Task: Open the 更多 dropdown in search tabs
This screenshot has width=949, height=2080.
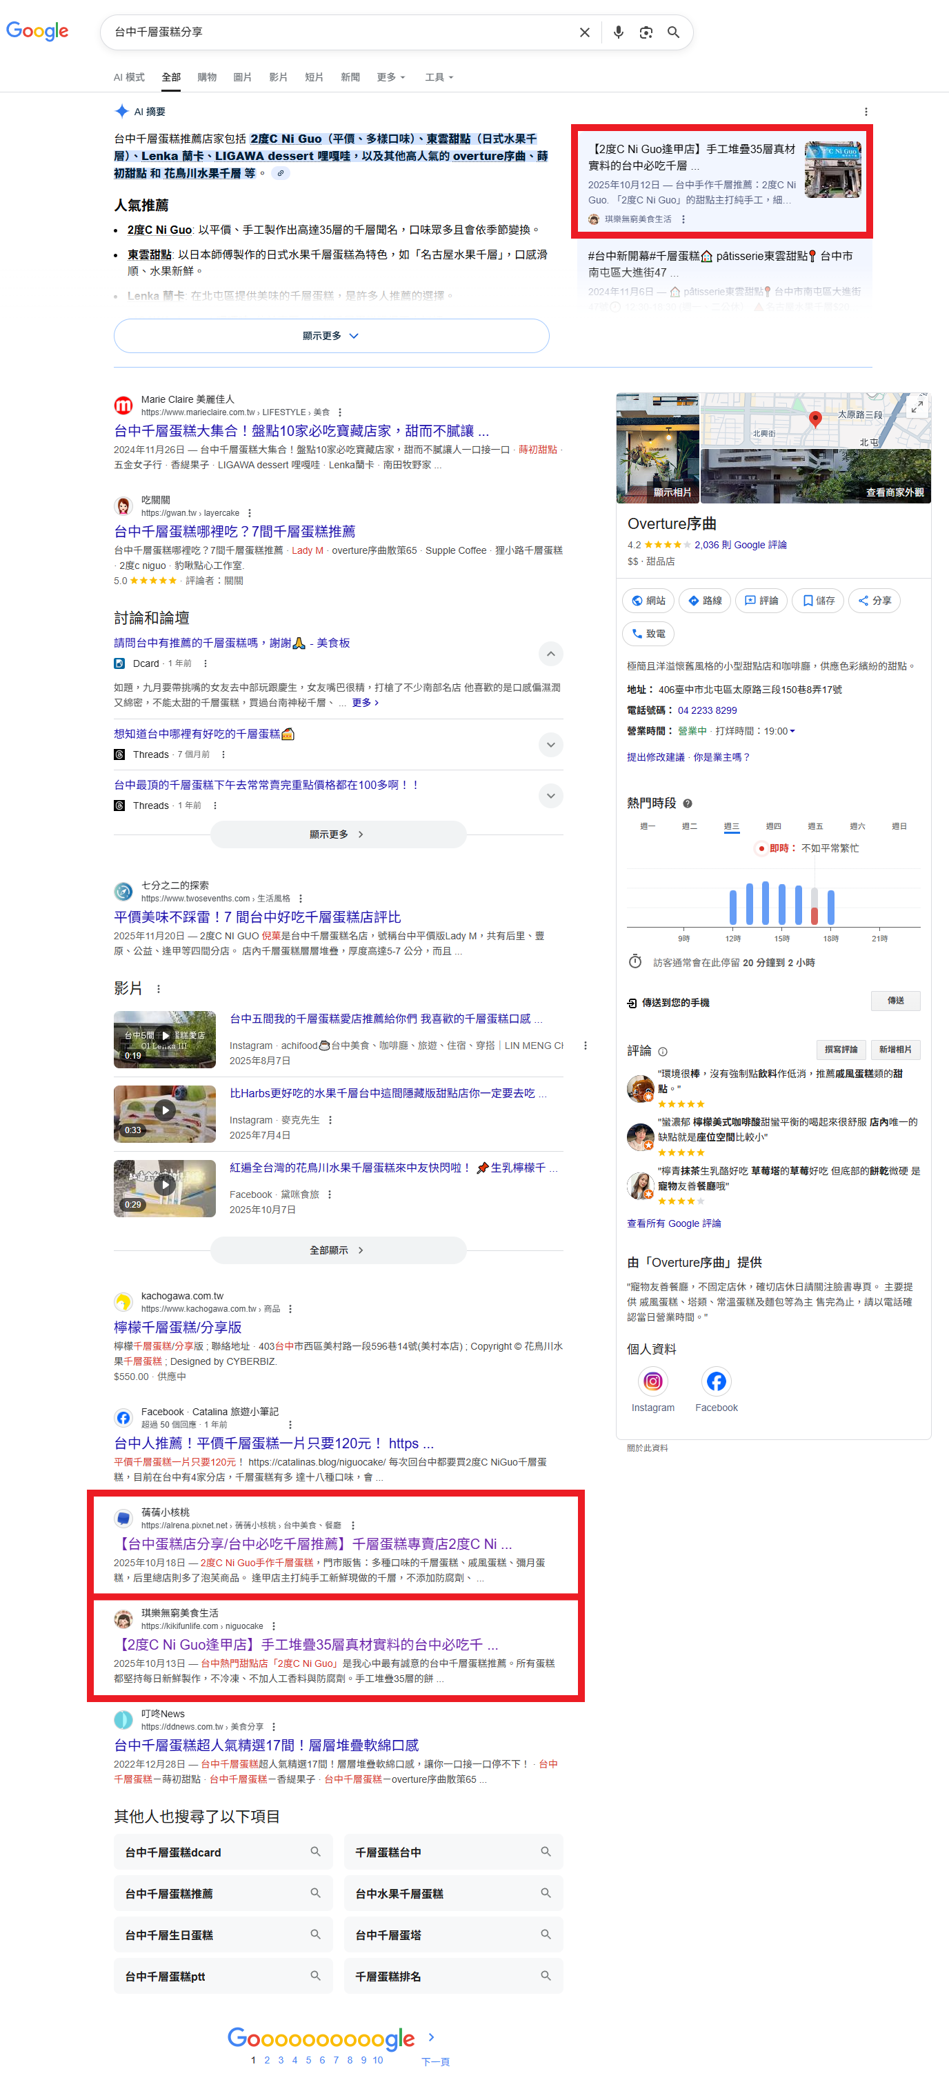Action: coord(391,77)
